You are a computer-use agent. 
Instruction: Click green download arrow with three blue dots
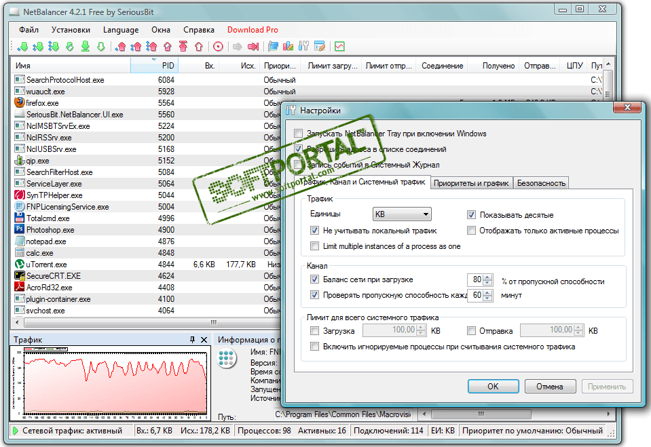(54, 47)
